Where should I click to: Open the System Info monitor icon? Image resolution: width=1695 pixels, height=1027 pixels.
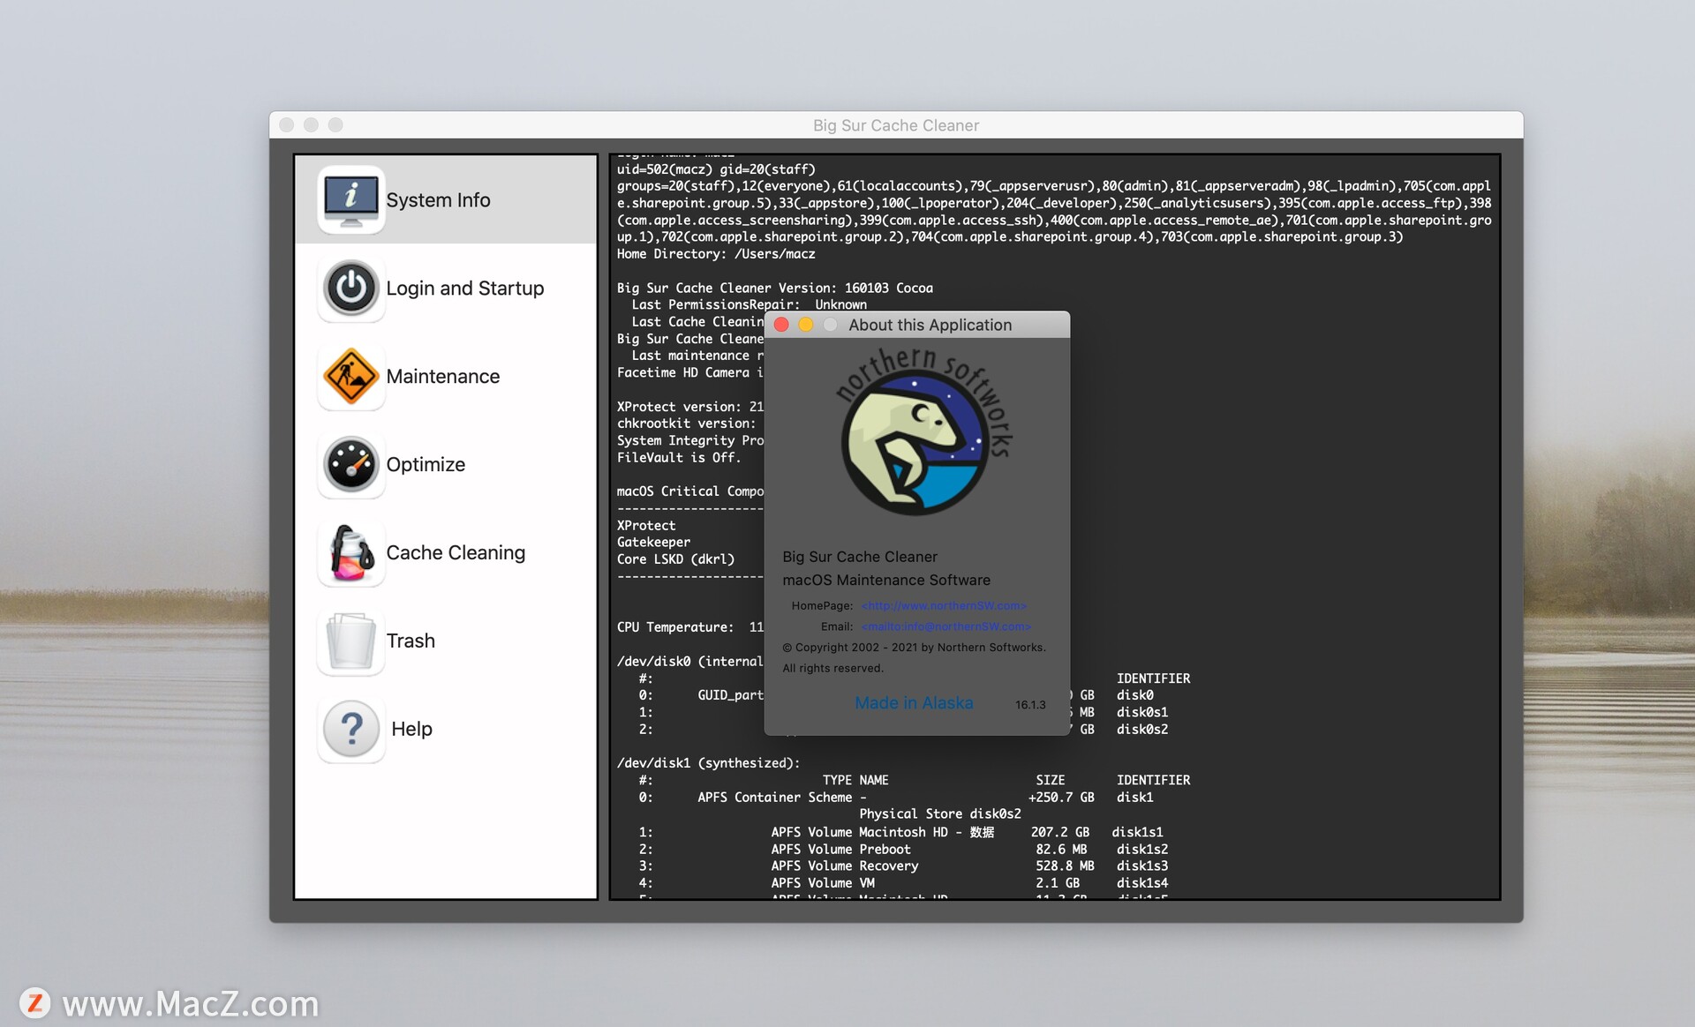pos(350,199)
